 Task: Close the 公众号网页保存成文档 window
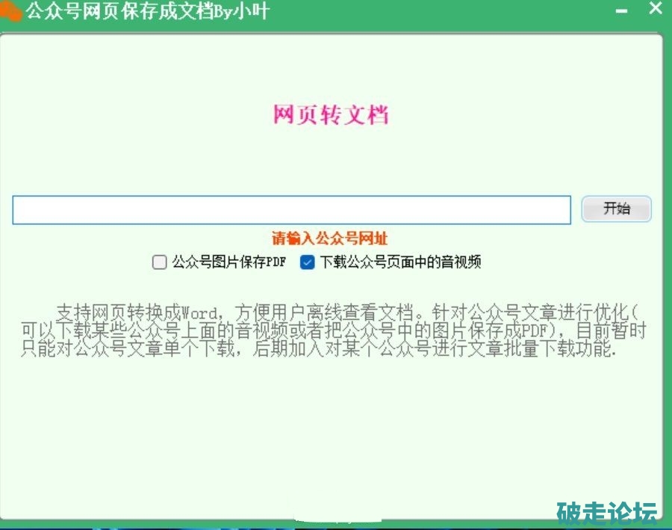655,10
